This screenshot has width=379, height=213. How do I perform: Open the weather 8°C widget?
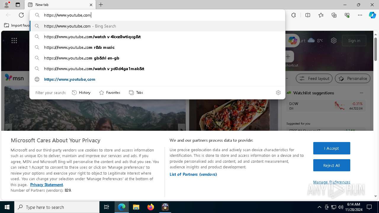(x=315, y=41)
